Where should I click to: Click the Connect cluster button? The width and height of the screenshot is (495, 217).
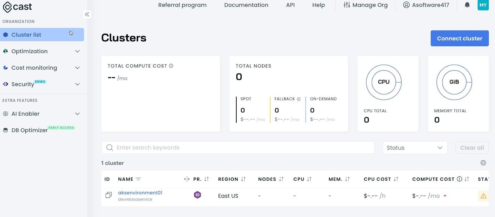(x=459, y=38)
